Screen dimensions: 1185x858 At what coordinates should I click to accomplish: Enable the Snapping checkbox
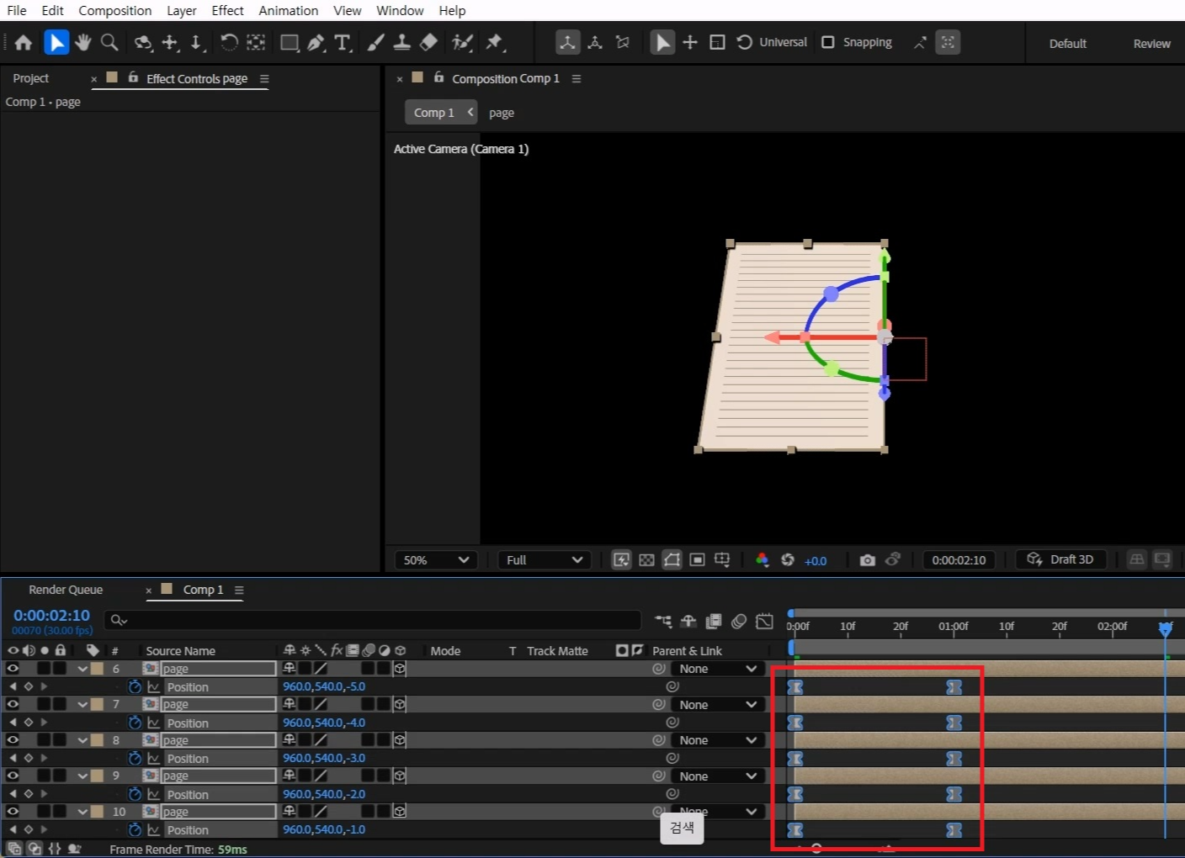pos(828,42)
